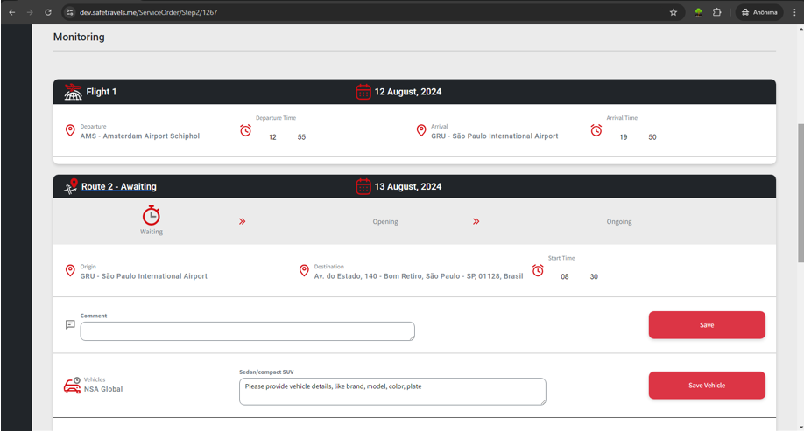804x431 pixels.
Task: Open the Chrome three-dot menu
Action: click(x=794, y=12)
